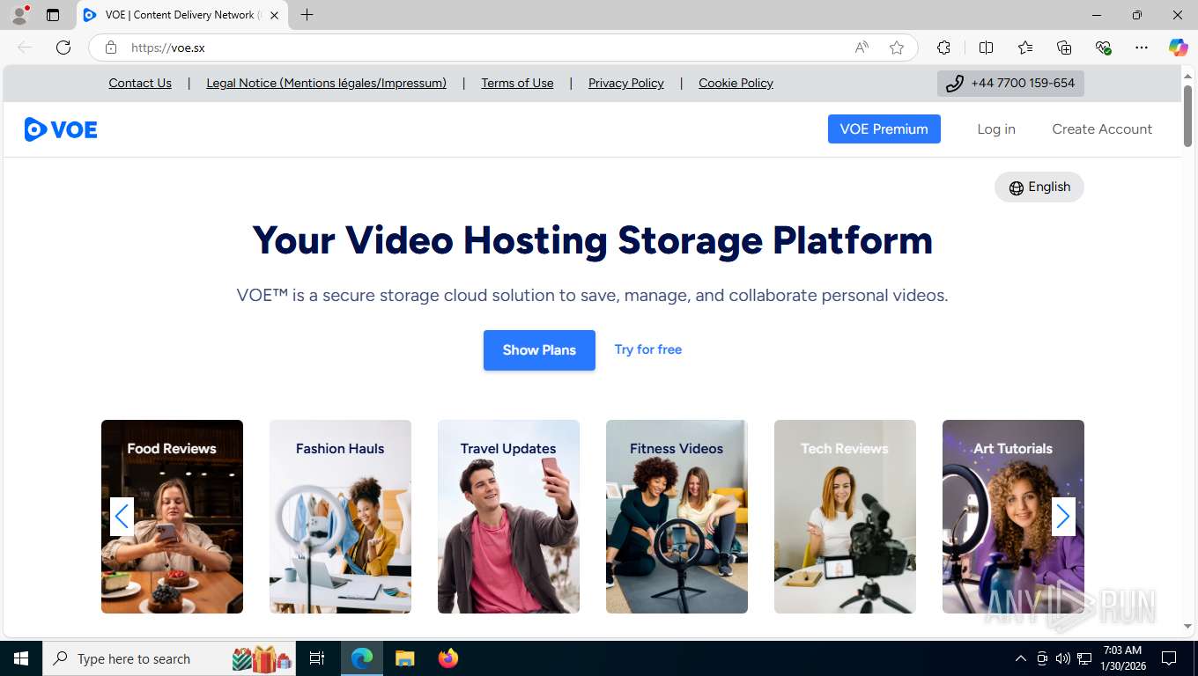1198x676 pixels.
Task: Click the scrollbar down arrow
Action: click(x=1187, y=626)
